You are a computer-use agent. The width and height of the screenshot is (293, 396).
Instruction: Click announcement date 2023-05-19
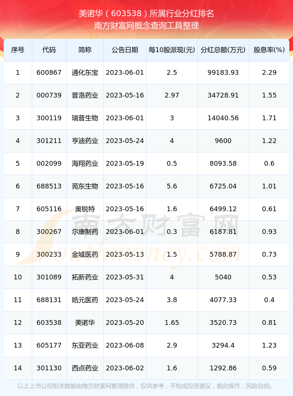[125, 164]
